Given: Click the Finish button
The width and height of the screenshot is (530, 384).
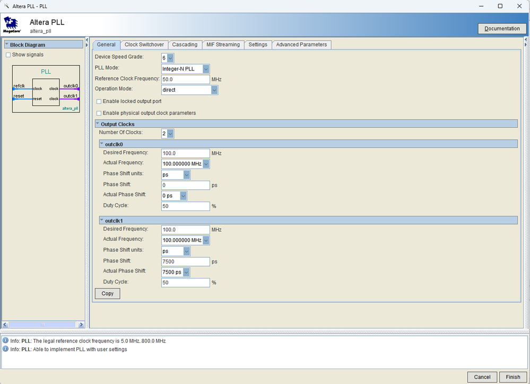Looking at the screenshot, I should [512, 377].
